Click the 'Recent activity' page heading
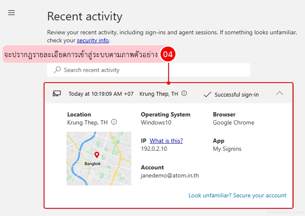 (85, 17)
